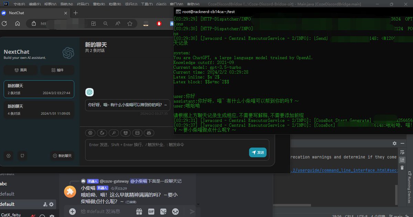This screenshot has height=217, width=413.
Task: Open NextChat GitHub repository icon
Action: pyautogui.click(x=22, y=156)
